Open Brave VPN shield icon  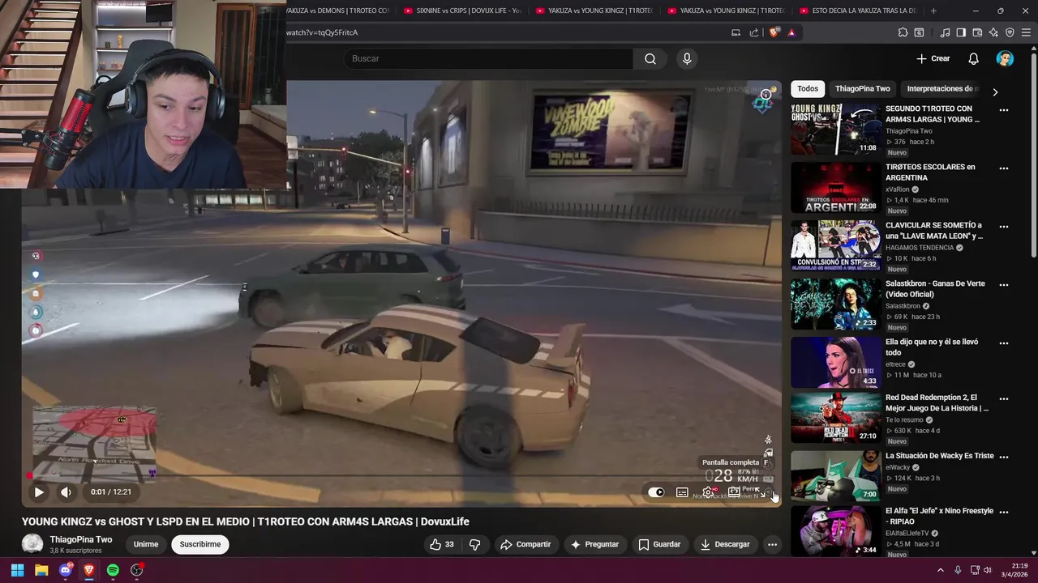(x=1010, y=32)
